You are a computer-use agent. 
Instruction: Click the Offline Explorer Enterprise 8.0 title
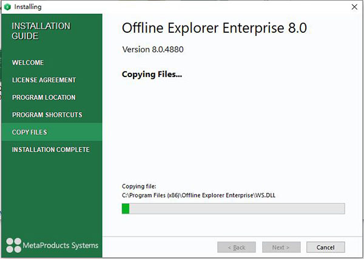click(x=214, y=28)
